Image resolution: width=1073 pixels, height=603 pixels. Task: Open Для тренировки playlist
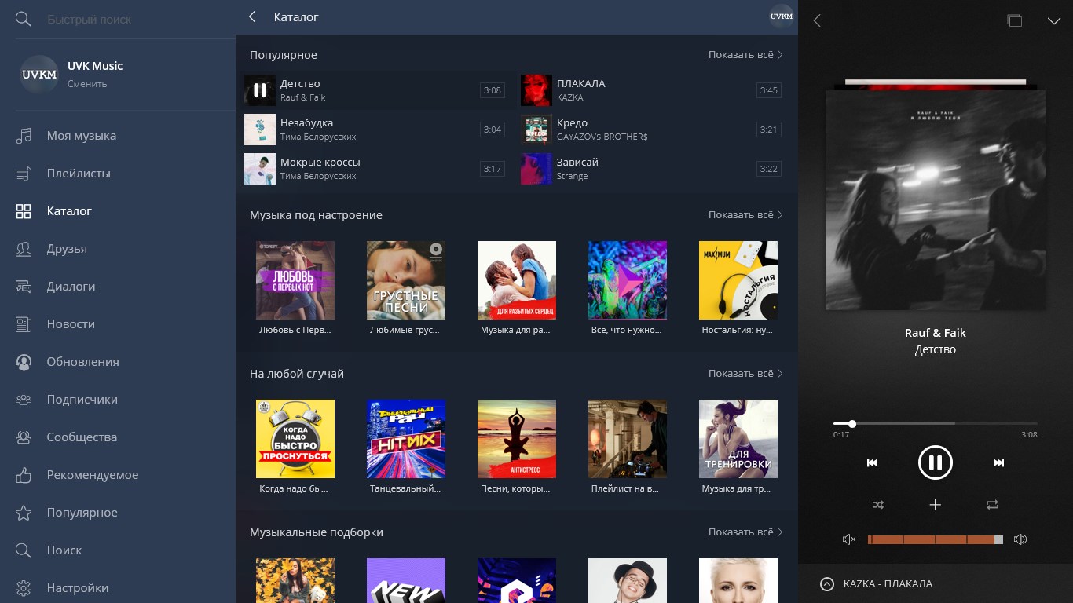pos(738,439)
